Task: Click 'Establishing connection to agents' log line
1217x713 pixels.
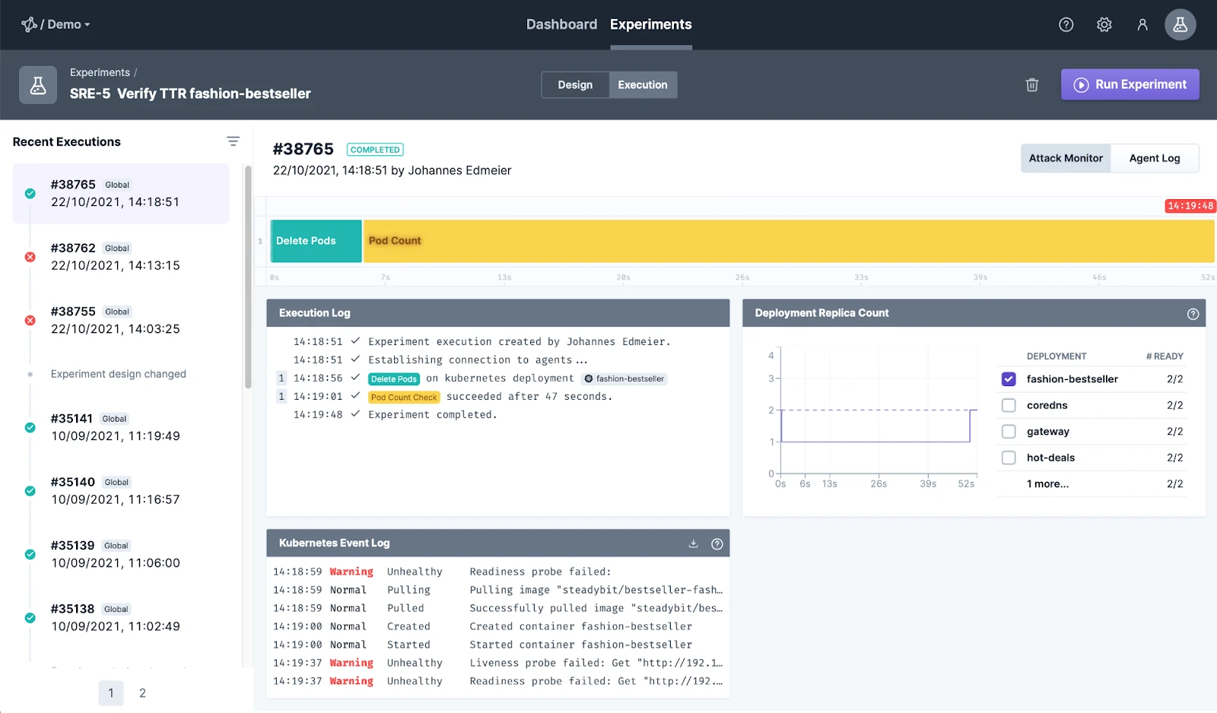Action: pyautogui.click(x=478, y=360)
